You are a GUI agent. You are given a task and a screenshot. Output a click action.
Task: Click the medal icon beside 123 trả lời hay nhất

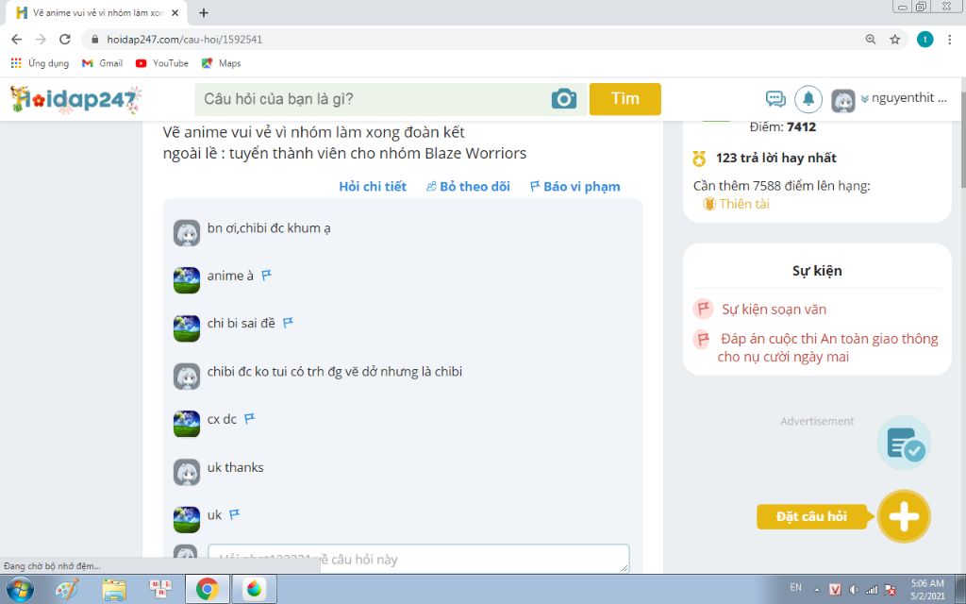coord(699,159)
